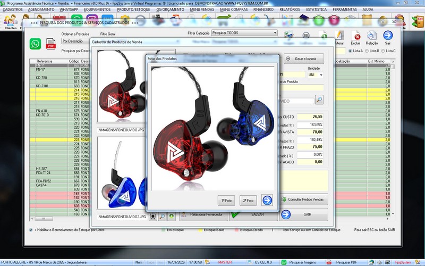Open the FERRAMENTAS menu
Screen dimensions: 425x266
tap(345, 10)
